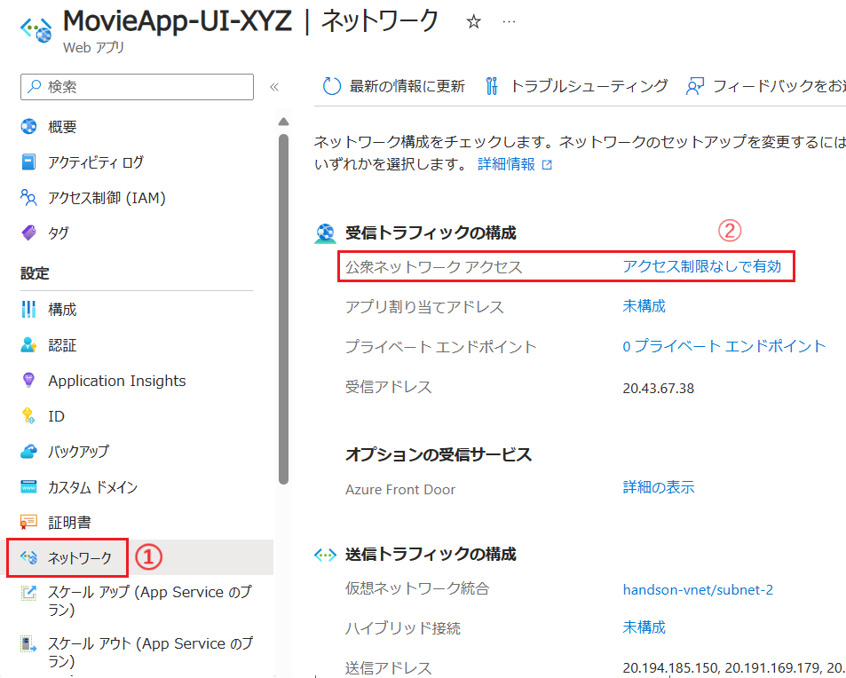Focus the 検索 input field
This screenshot has height=678, width=846.
pyautogui.click(x=137, y=87)
